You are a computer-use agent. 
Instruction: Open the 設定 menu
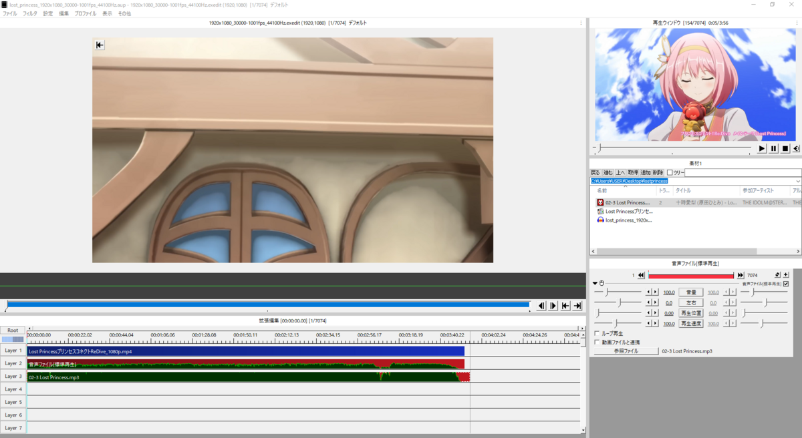coord(48,13)
